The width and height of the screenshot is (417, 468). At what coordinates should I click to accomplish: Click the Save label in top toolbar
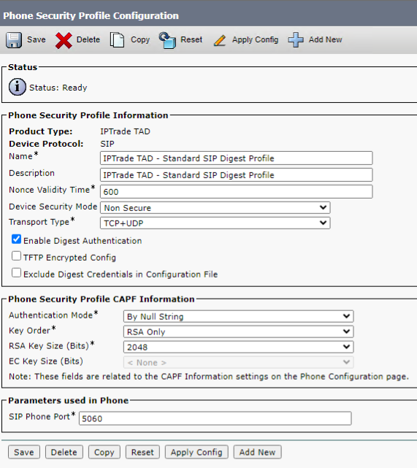[37, 39]
